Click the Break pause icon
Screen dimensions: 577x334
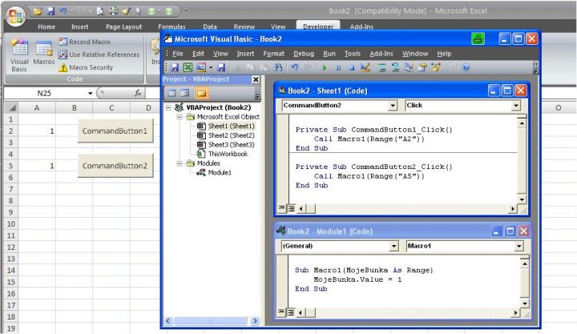point(338,68)
